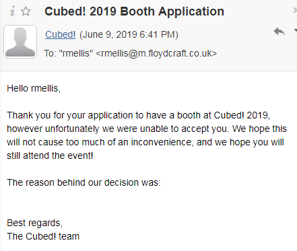Click the text "still attend the event!"
The height and width of the screenshot is (251, 297).
50,155
